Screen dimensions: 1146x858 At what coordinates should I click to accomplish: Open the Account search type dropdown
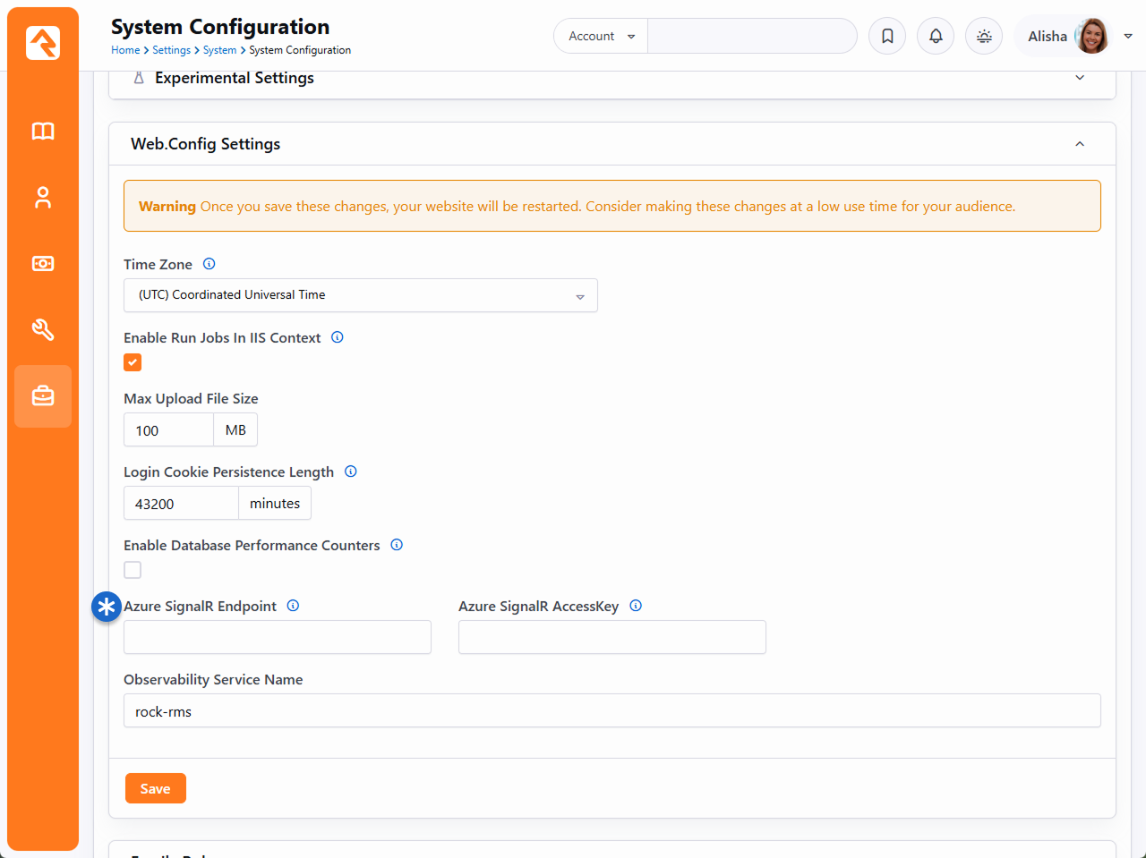click(601, 36)
